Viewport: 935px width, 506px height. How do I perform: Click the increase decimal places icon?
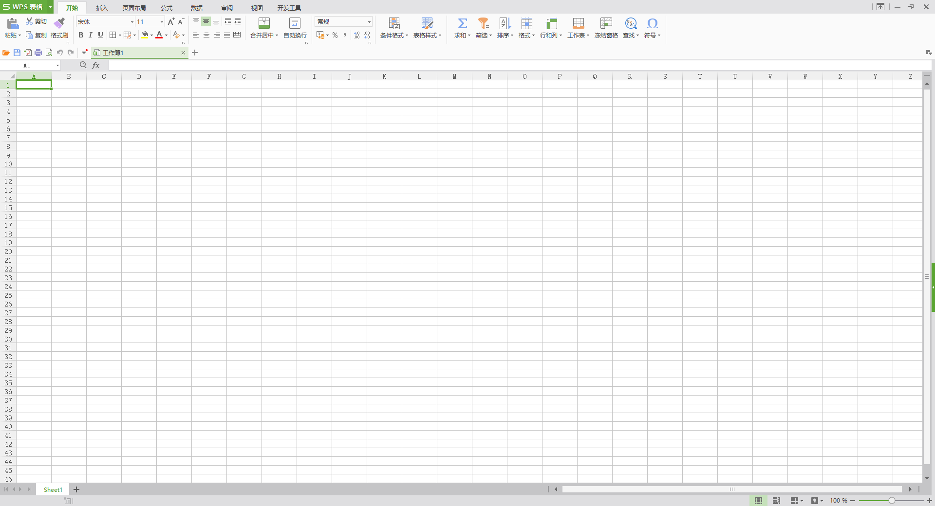pos(357,35)
